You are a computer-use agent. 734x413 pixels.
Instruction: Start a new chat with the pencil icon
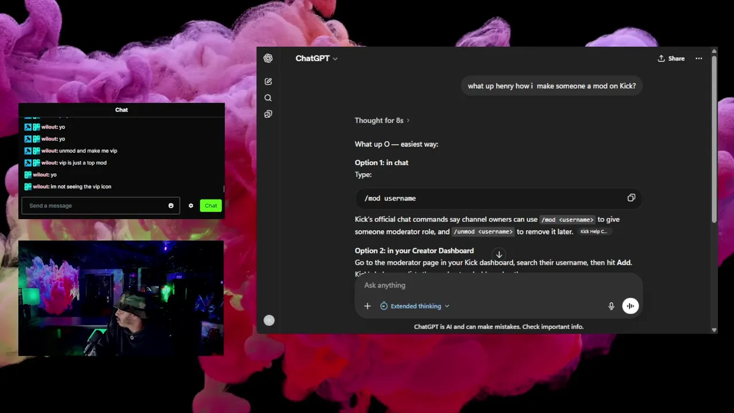[x=268, y=81]
